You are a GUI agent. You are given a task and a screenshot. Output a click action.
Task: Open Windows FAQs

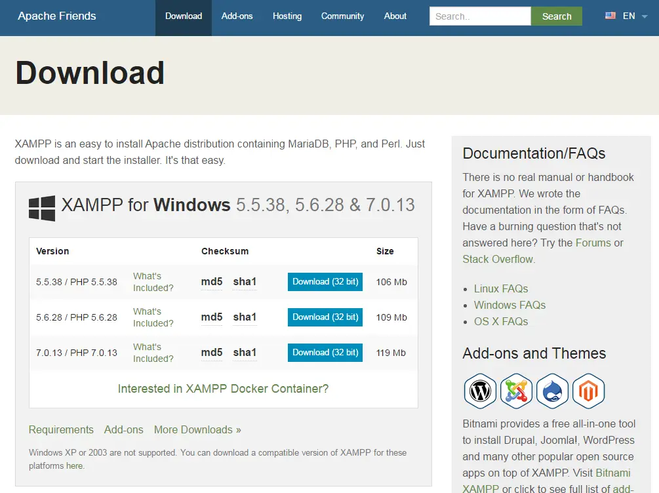pyautogui.click(x=509, y=305)
